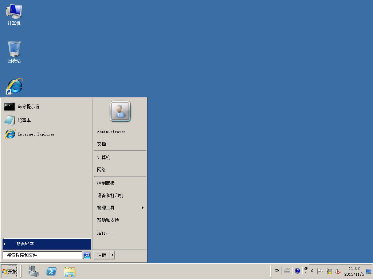Image resolution: width=373 pixels, height=279 pixels.
Task: Open the 回收站 recycle bin icon
Action: coord(14,52)
